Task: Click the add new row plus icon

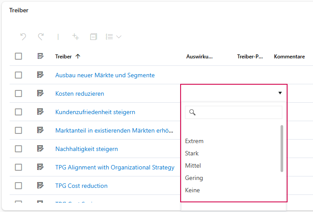Action: (76, 37)
